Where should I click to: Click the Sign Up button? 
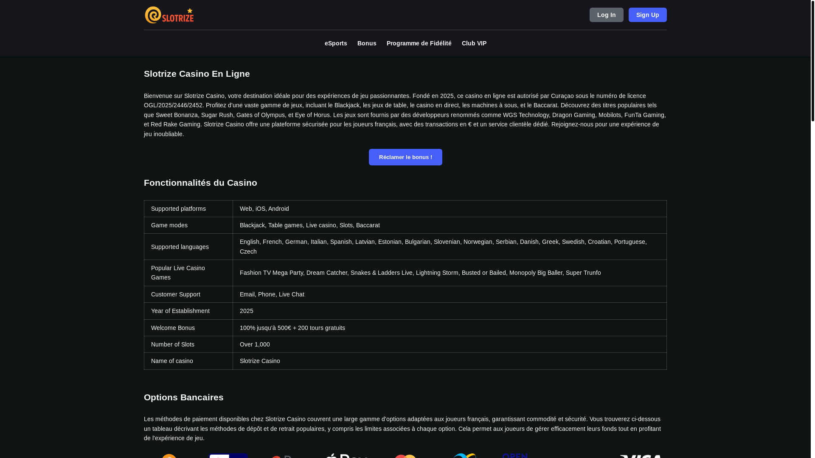[647, 15]
